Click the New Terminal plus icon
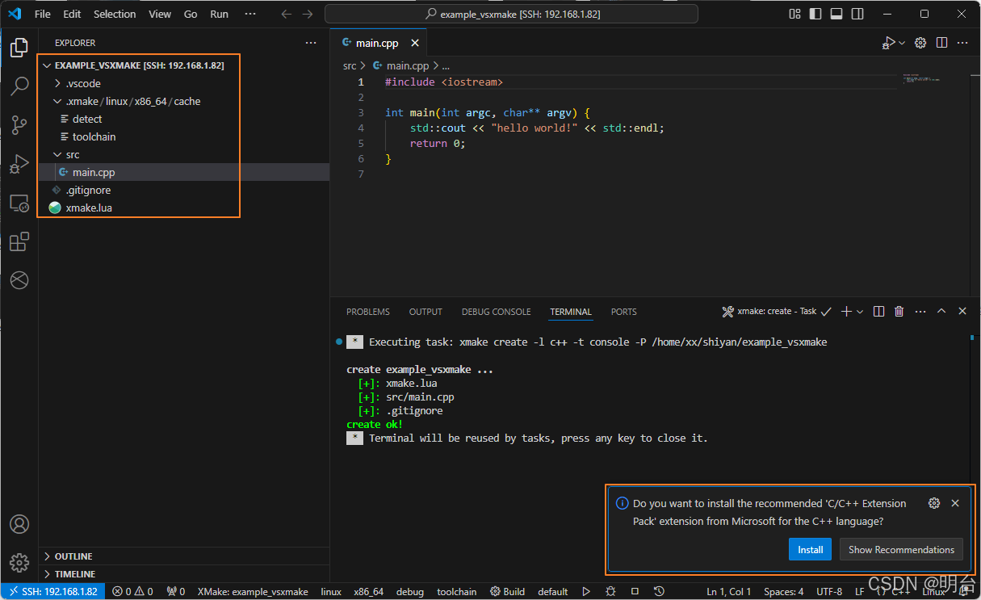 pyautogui.click(x=846, y=312)
